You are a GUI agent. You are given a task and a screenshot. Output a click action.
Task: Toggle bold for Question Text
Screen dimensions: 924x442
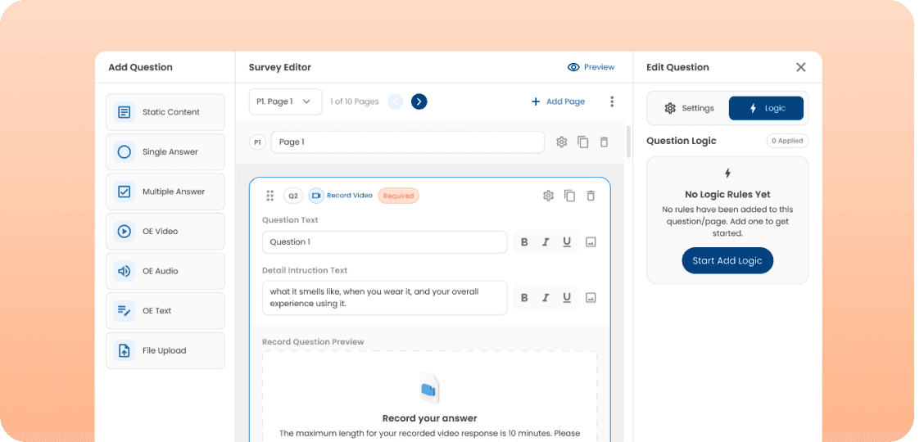524,242
